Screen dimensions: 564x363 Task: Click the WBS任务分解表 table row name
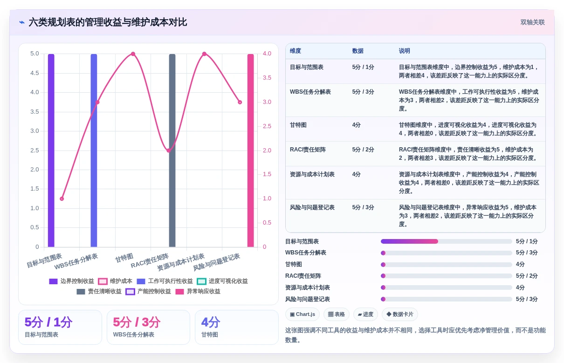(310, 92)
